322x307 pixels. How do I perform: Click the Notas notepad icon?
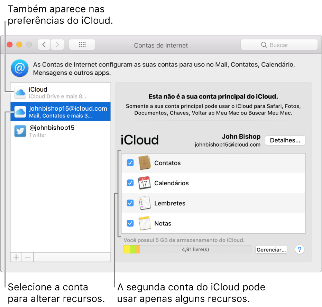tap(145, 223)
